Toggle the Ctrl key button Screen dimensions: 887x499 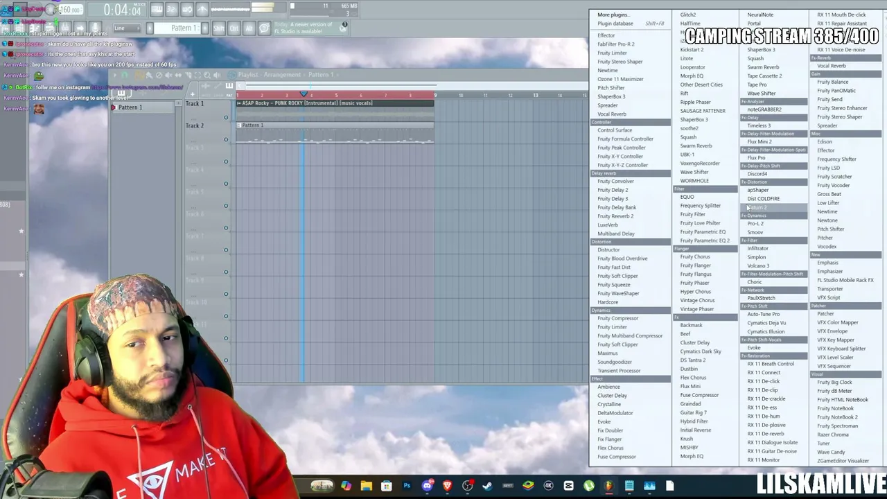tap(234, 28)
